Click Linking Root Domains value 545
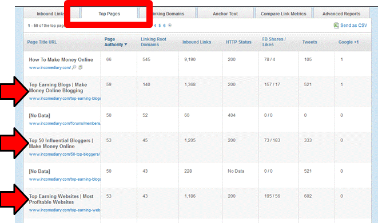 pos(146,59)
